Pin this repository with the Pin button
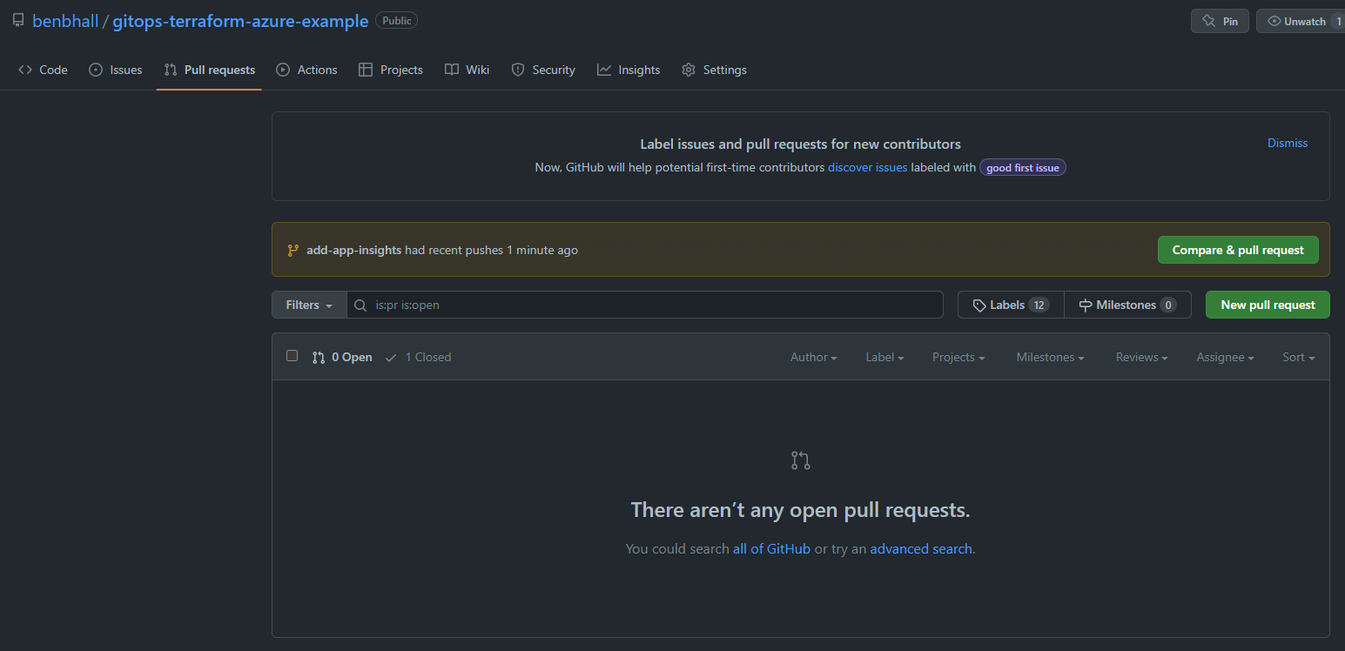The height and width of the screenshot is (651, 1345). click(1220, 21)
